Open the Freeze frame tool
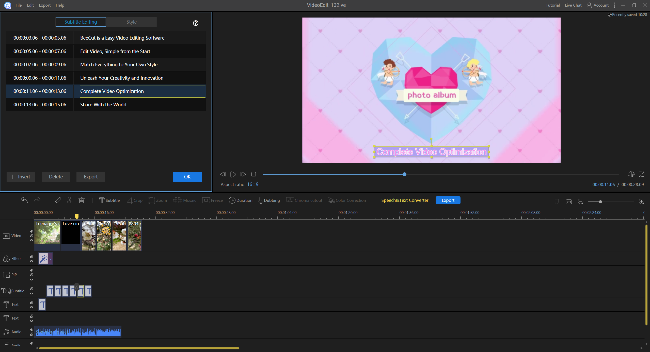The height and width of the screenshot is (352, 650). click(x=212, y=200)
